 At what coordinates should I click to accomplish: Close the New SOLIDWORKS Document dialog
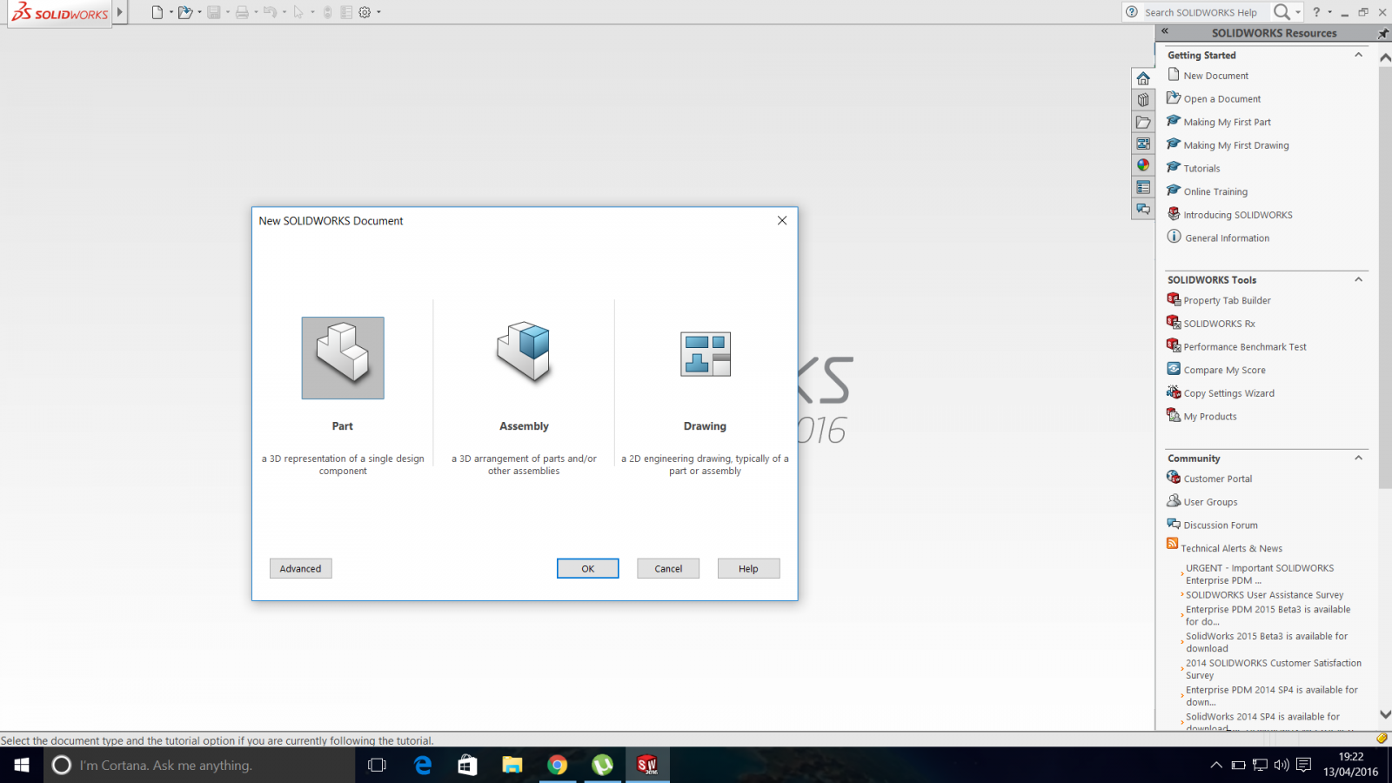(x=782, y=221)
